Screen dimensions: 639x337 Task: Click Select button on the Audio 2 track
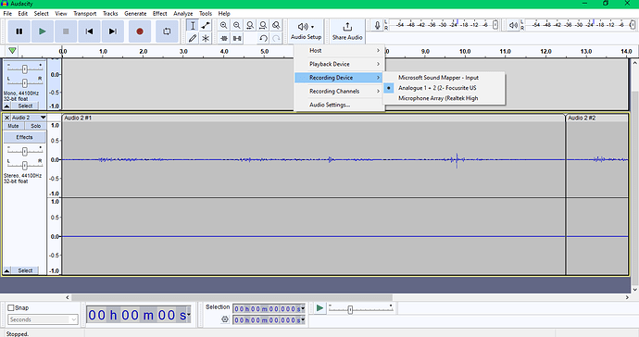tap(25, 270)
